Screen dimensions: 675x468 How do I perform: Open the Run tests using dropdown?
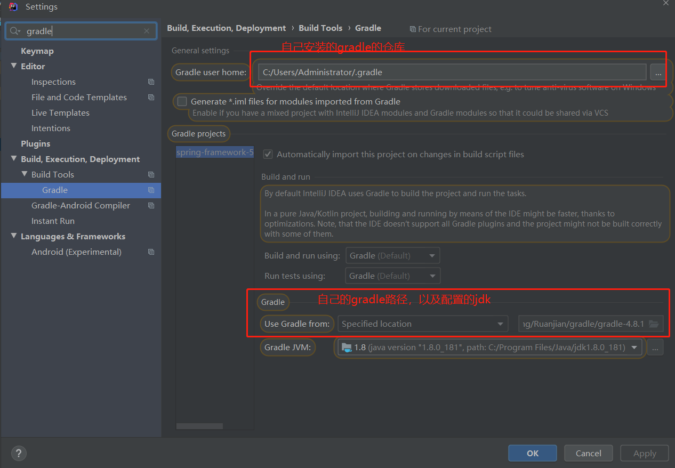393,276
